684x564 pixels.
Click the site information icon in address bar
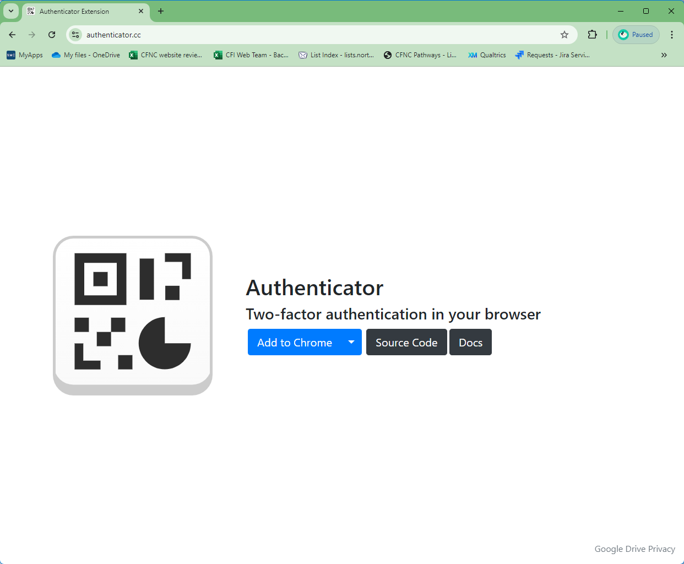point(75,34)
